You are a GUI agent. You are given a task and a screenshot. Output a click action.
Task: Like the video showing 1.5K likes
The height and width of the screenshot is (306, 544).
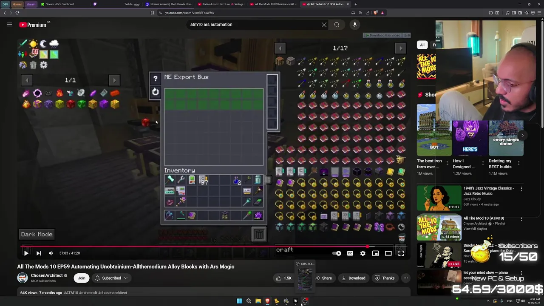[283, 278]
